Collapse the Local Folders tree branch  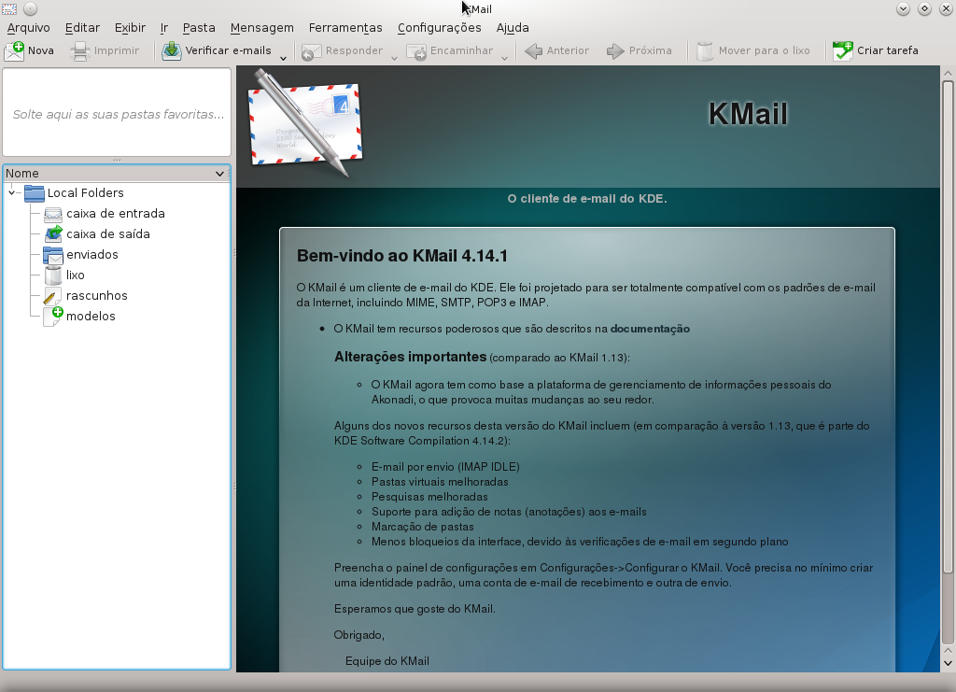coord(11,193)
